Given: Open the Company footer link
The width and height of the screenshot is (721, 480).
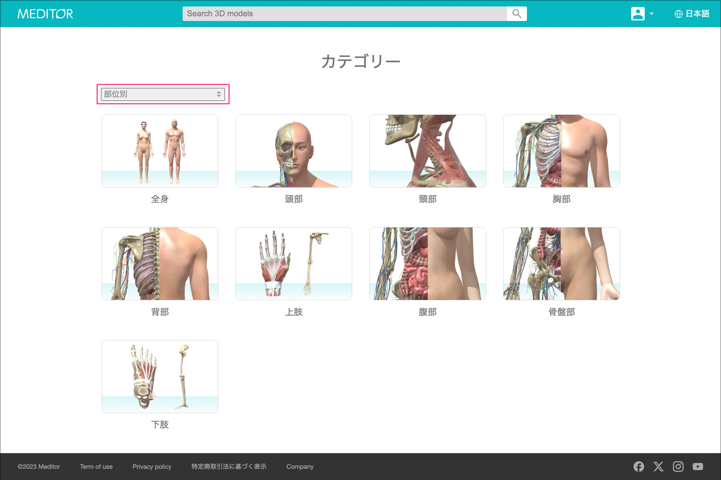Looking at the screenshot, I should click(x=300, y=467).
